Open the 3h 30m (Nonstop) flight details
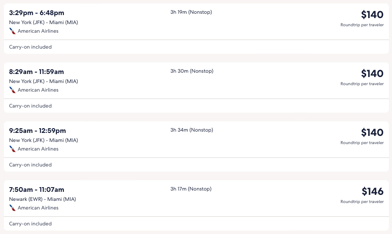This screenshot has width=392, height=234. [192, 71]
